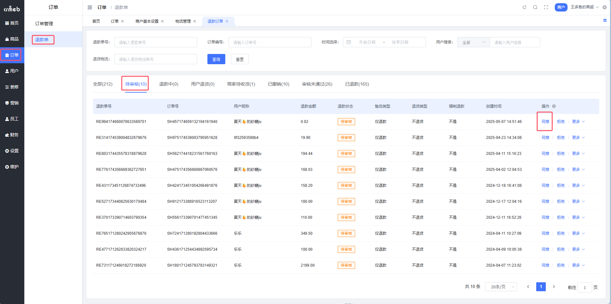Click 拒绝 for the 2199.00 refund

(x=561, y=265)
